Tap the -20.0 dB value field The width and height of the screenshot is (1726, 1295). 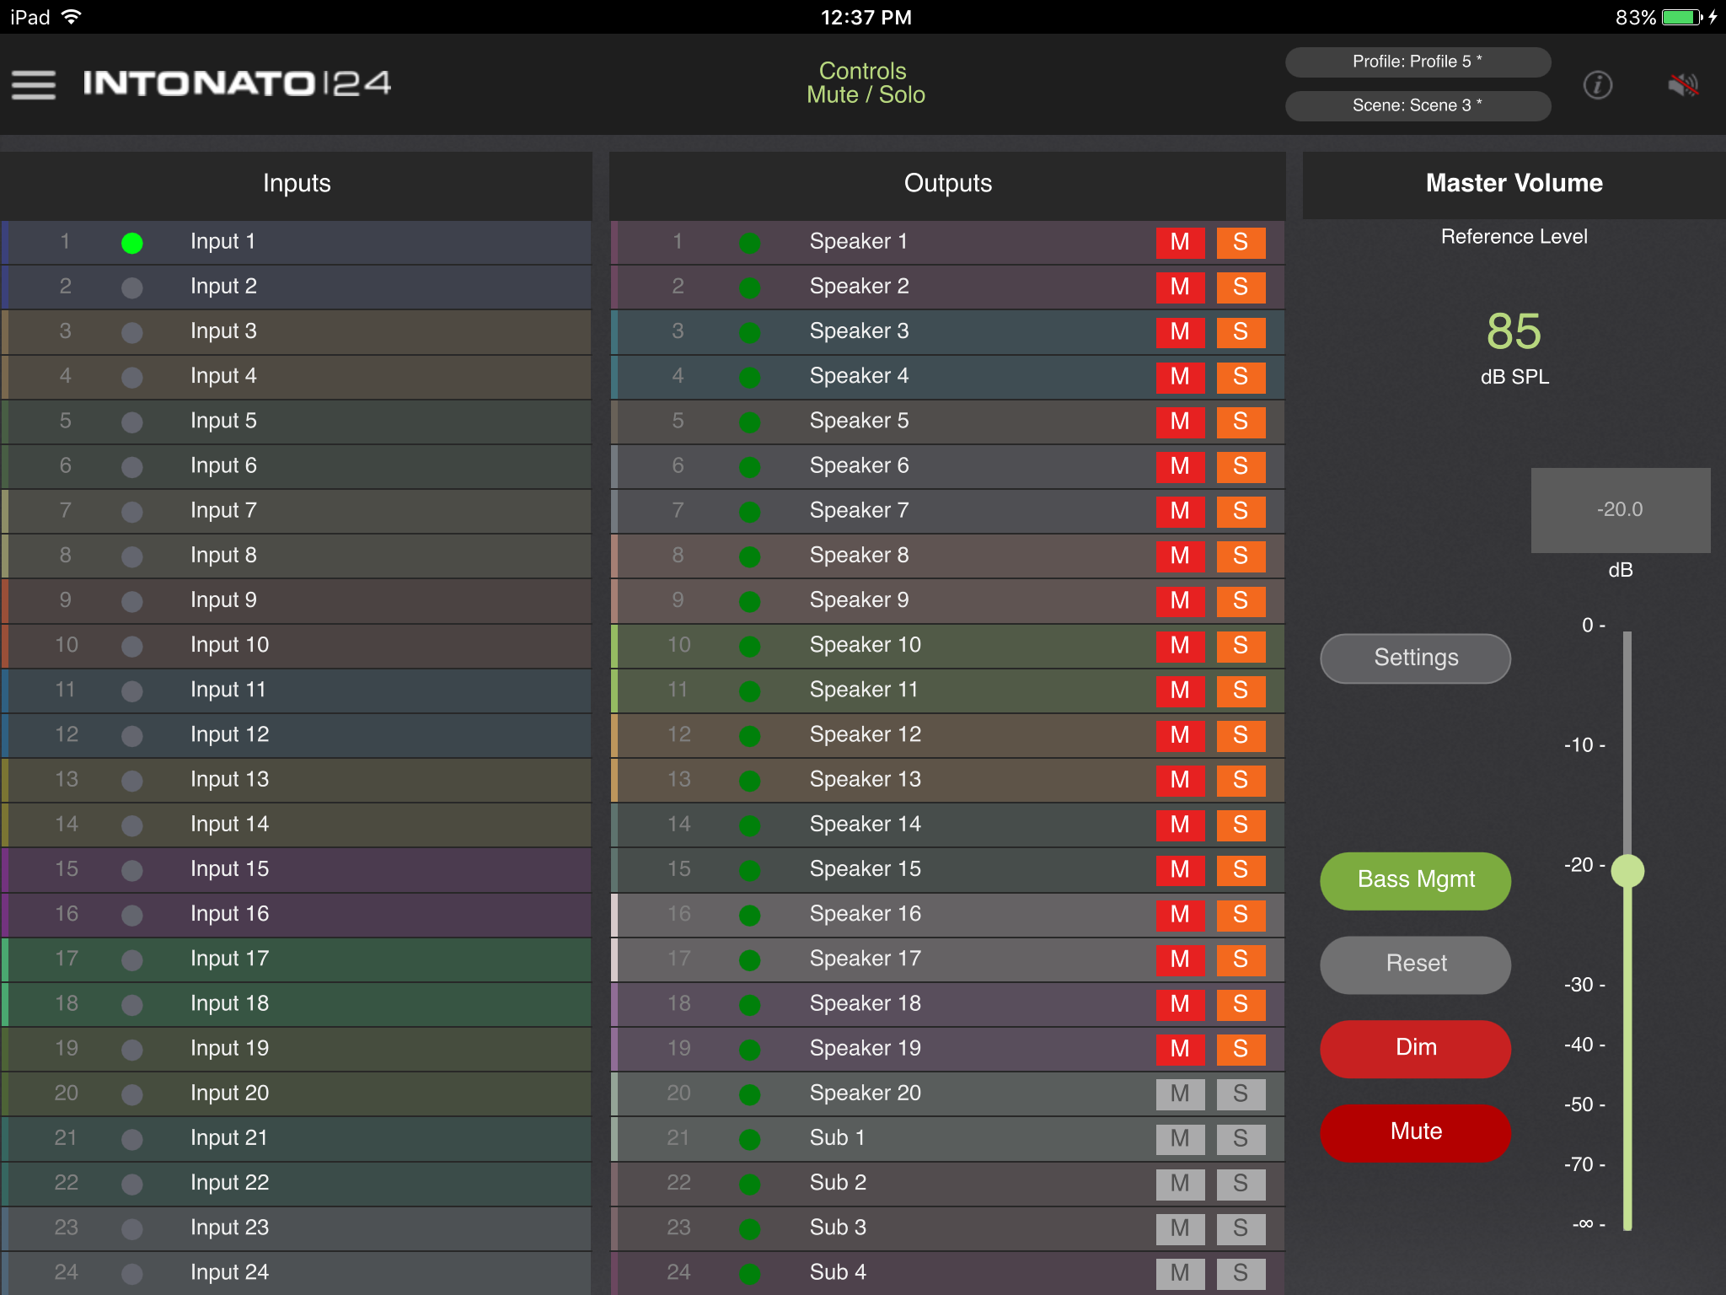tap(1620, 509)
